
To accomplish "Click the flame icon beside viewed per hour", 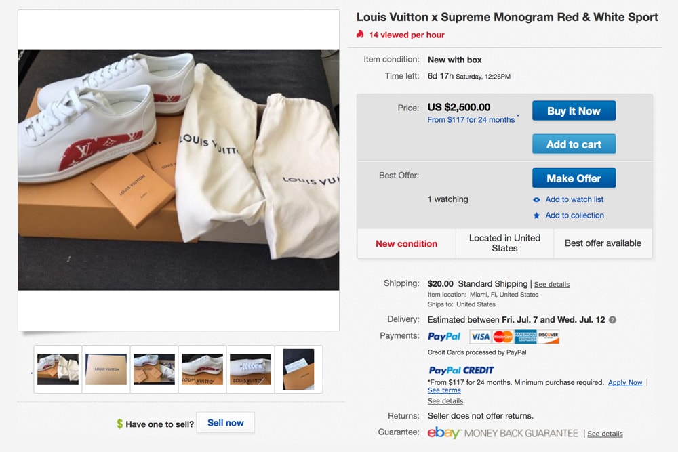I will [360, 35].
